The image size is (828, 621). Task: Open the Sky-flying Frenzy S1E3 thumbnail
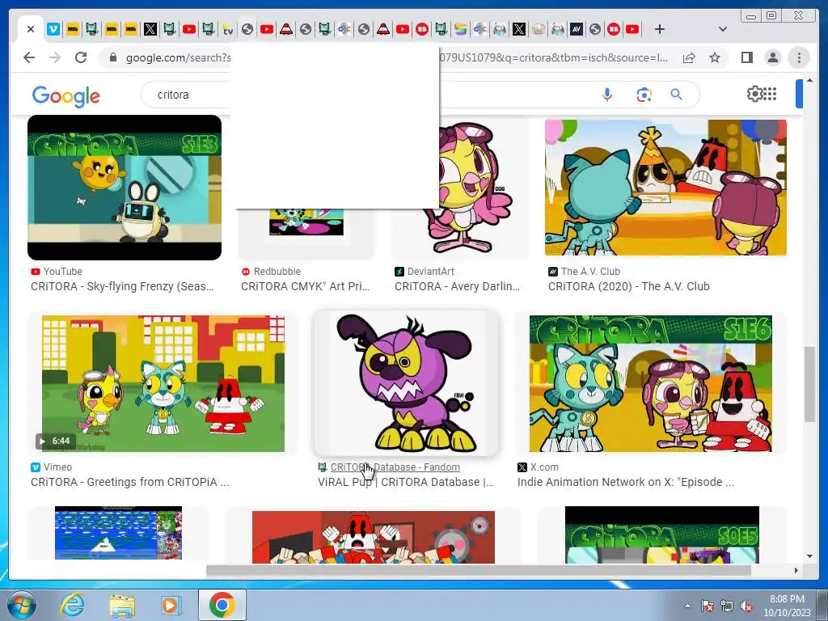125,188
